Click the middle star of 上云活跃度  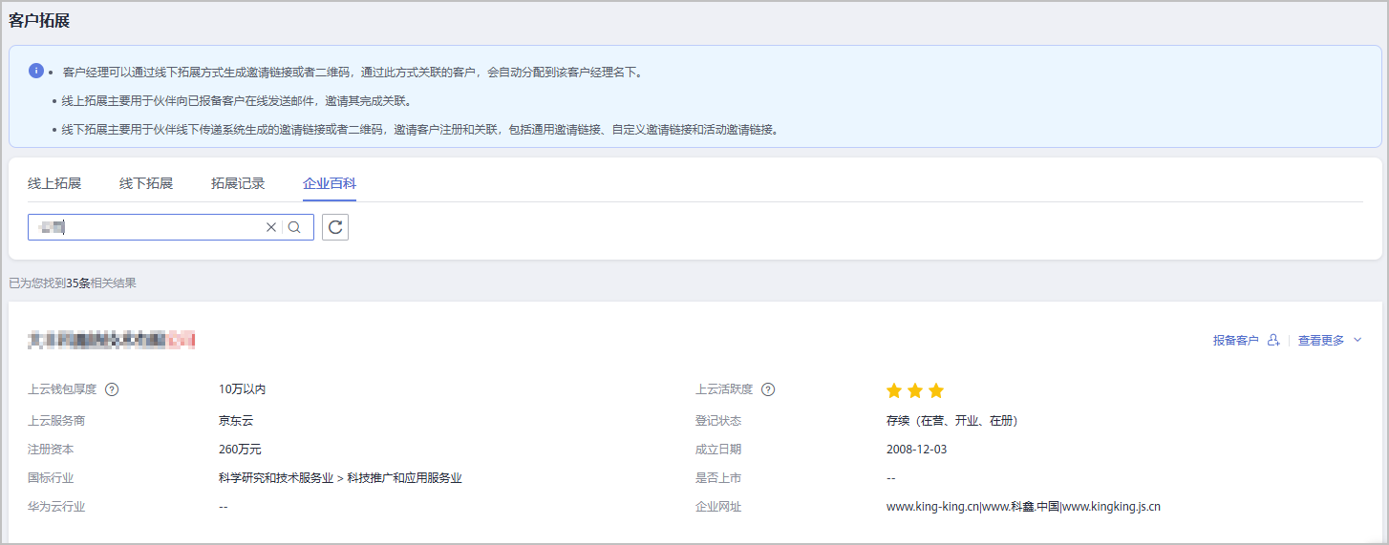pyautogui.click(x=915, y=390)
